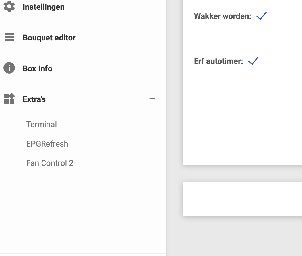Image resolution: width=302 pixels, height=256 pixels.
Task: Select the Box Info text label
Action: click(x=38, y=68)
